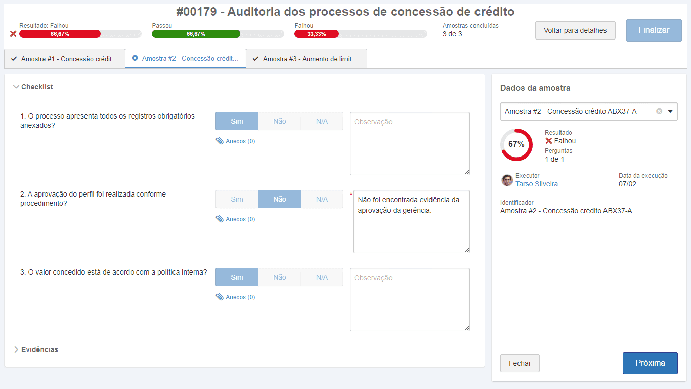Viewport: 691px width, 389px height.
Task: Open Anexos (0) link for question 3
Action: (x=240, y=297)
